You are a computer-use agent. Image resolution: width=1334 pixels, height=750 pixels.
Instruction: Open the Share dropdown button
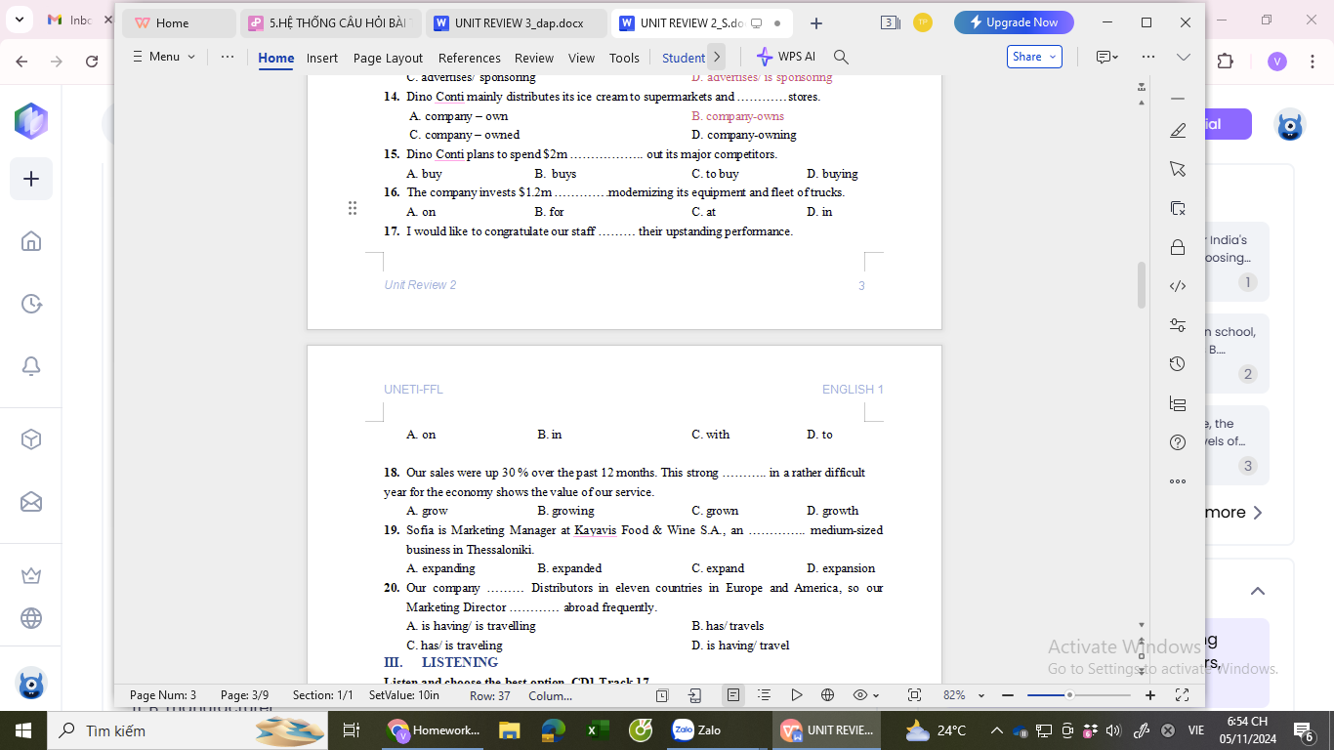click(x=1034, y=57)
